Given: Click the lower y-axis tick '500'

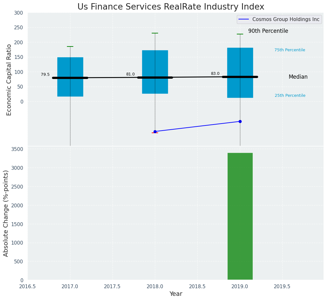Looking at the screenshot, I should [x=18, y=261].
